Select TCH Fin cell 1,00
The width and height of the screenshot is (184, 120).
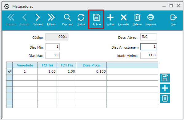[66, 71]
